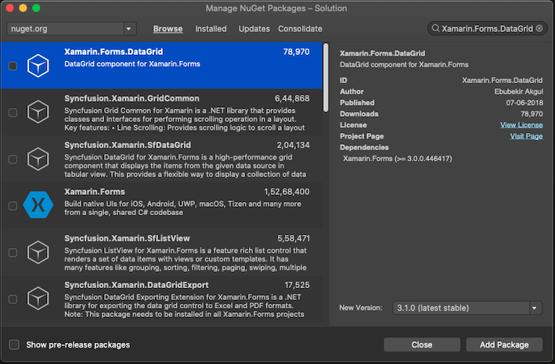Click the magnifier icon in search field
The width and height of the screenshot is (555, 364).
(x=436, y=28)
